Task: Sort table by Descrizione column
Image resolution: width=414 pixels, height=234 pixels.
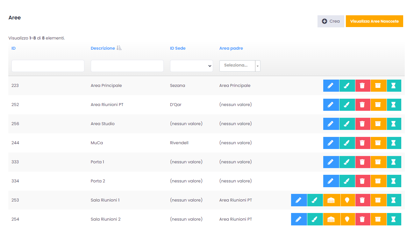Action: pyautogui.click(x=103, y=48)
